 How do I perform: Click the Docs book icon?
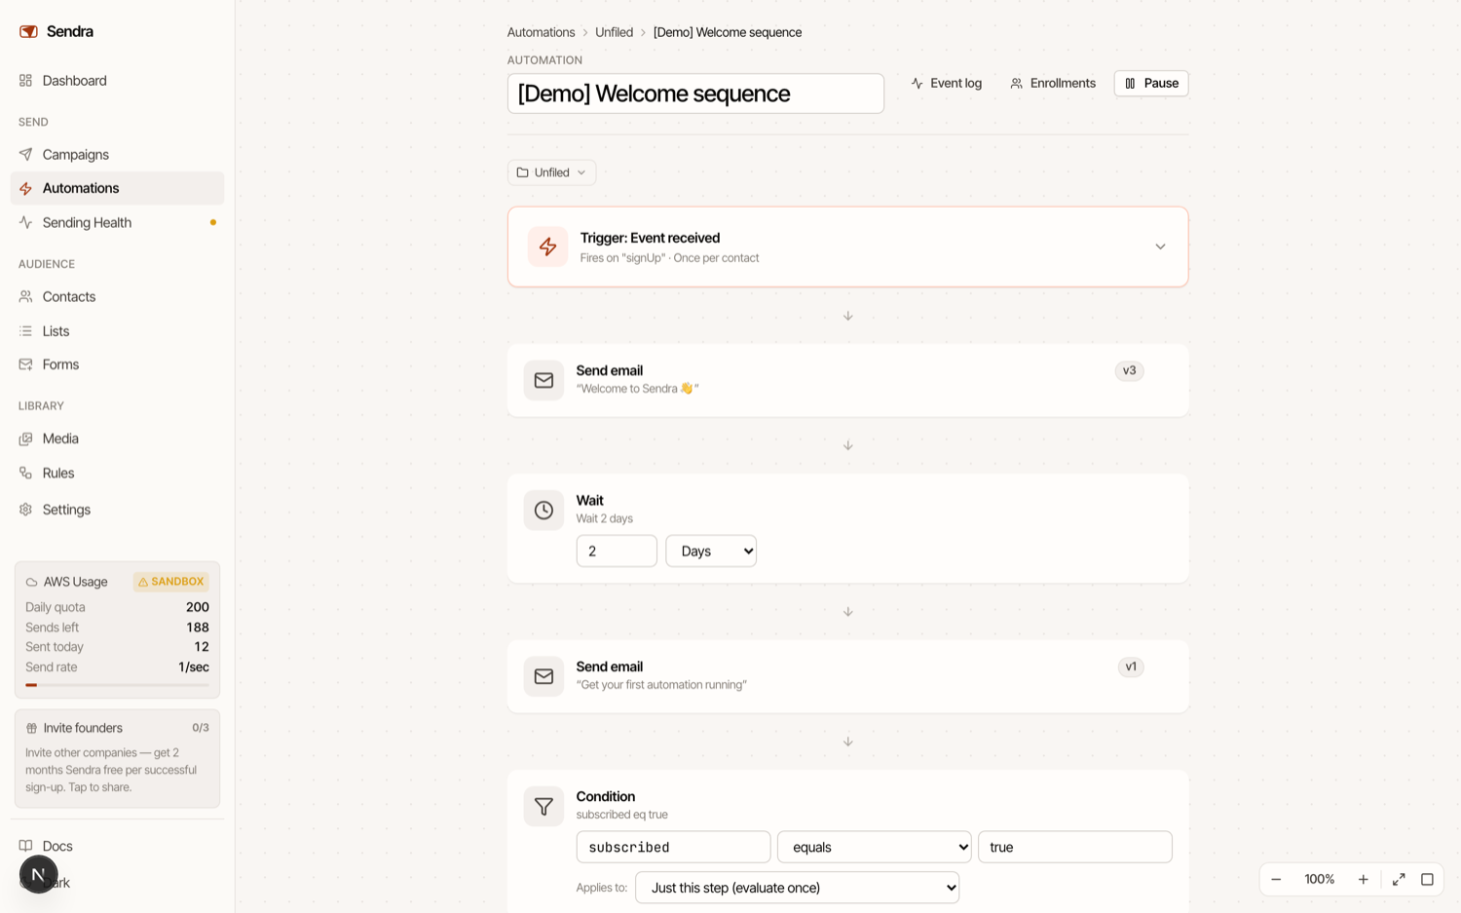click(x=26, y=846)
